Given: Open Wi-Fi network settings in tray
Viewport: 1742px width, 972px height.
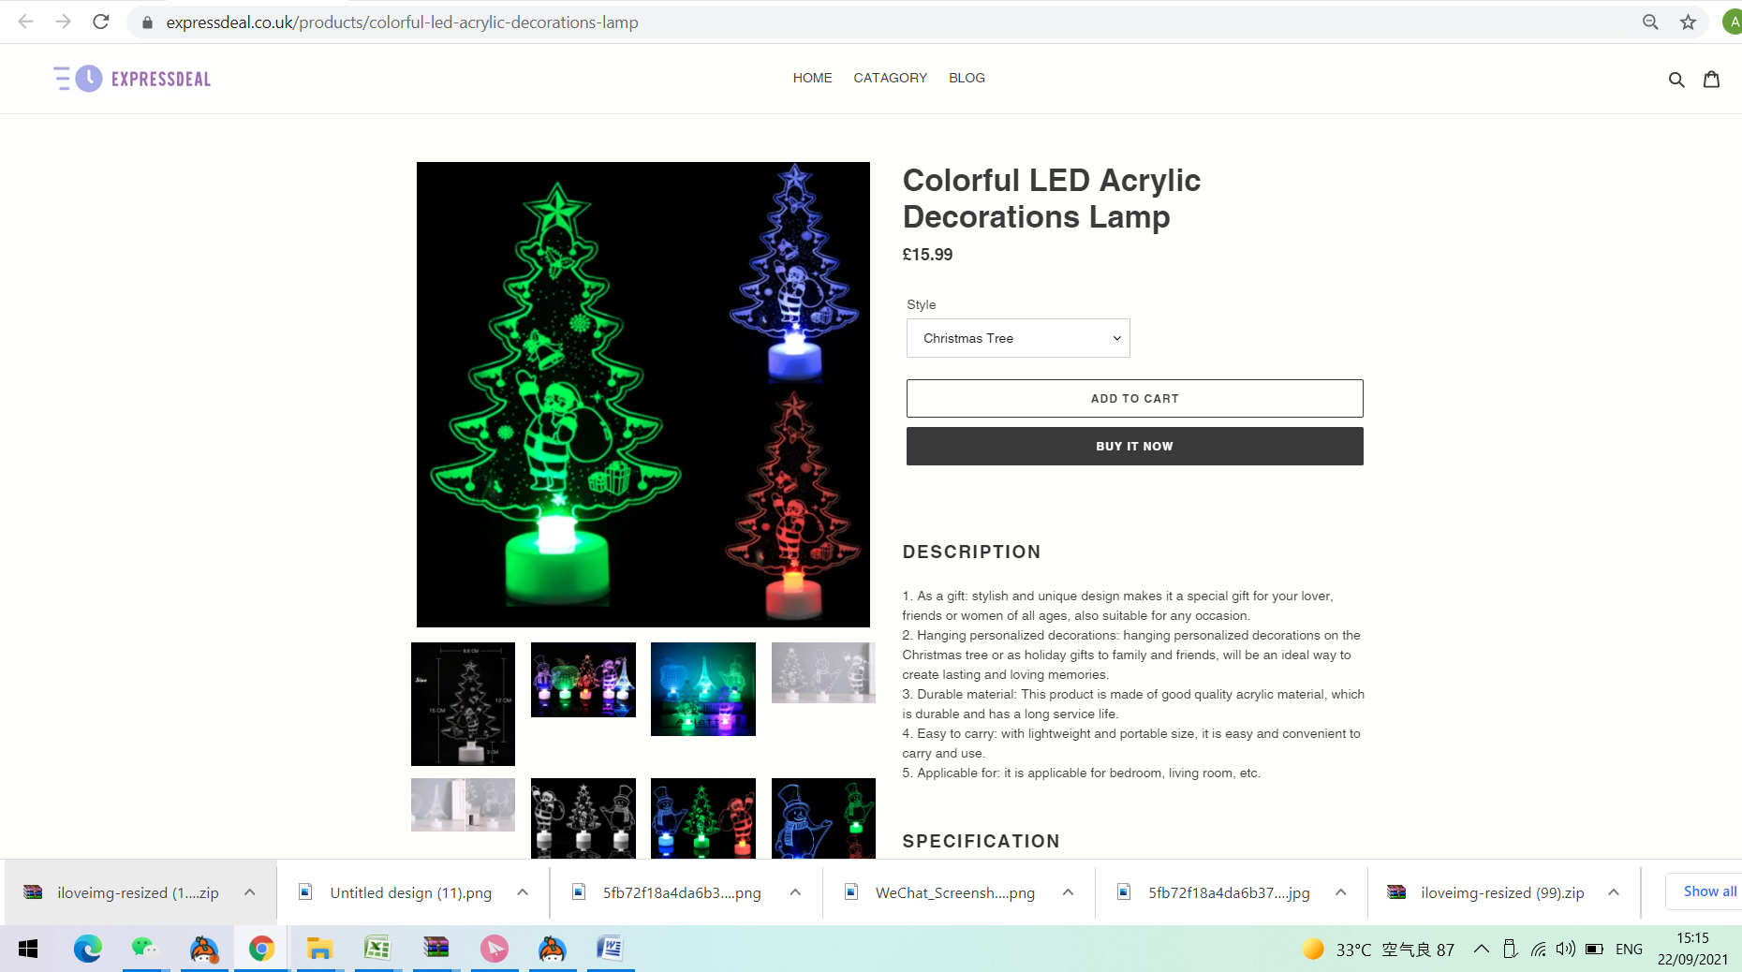Looking at the screenshot, I should 1538,949.
